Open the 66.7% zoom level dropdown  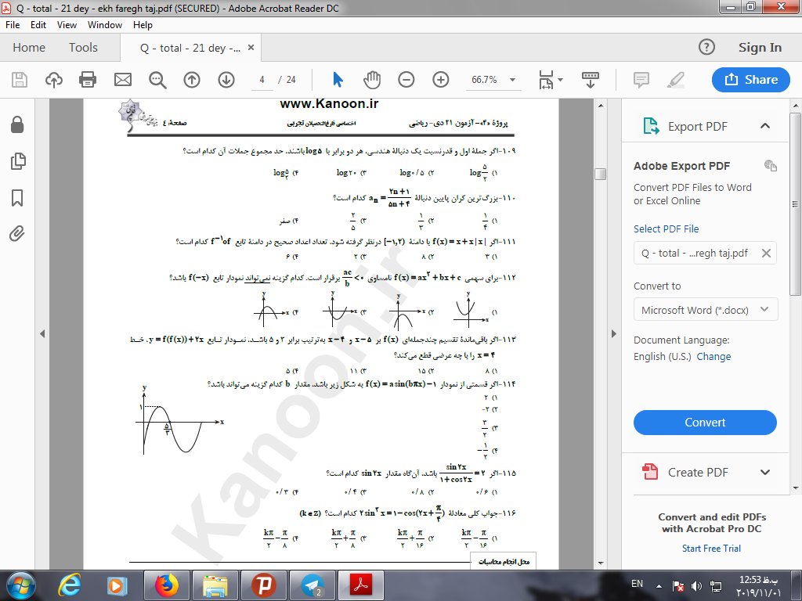[x=513, y=80]
